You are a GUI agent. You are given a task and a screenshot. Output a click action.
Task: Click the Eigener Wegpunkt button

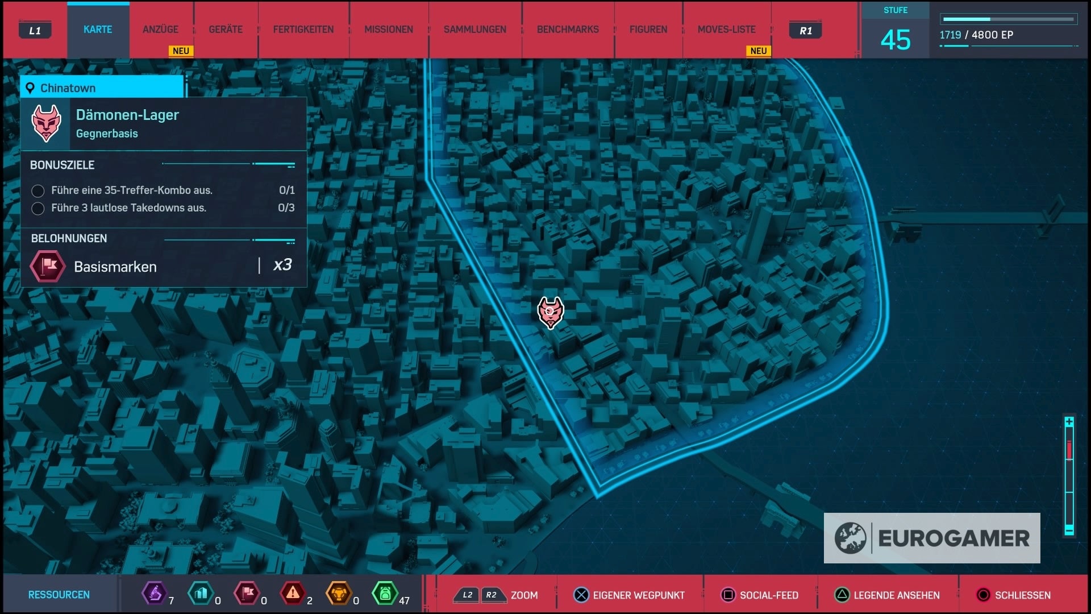(629, 595)
